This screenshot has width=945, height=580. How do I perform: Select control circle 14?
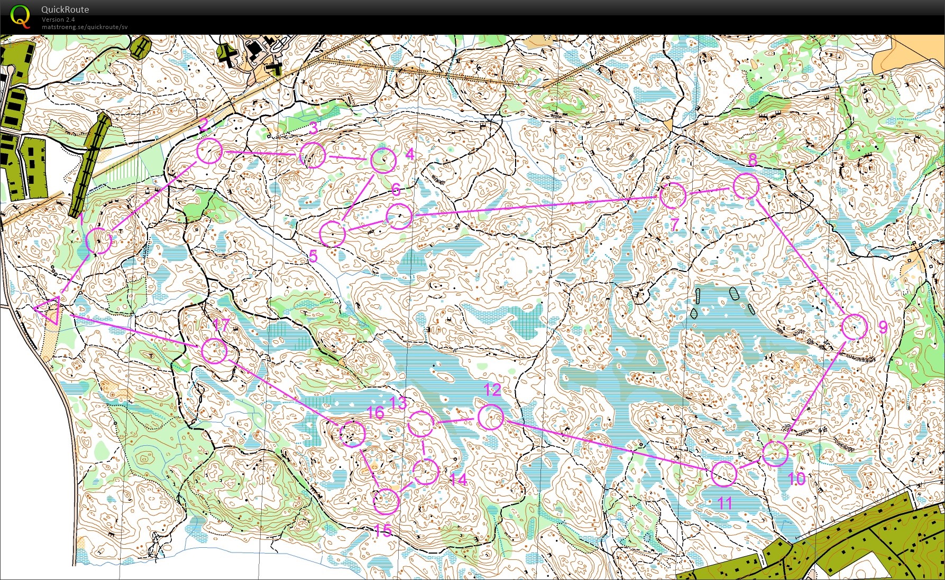426,472
